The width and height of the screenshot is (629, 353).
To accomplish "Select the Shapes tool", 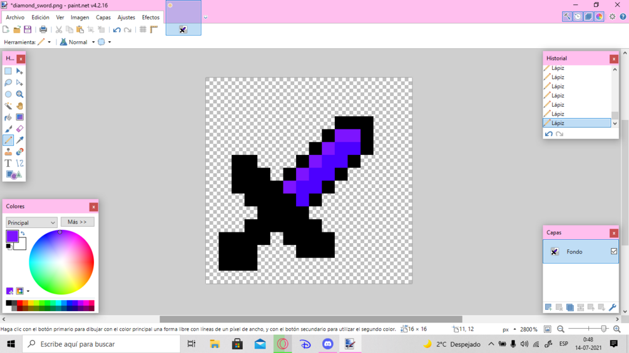I will tap(14, 175).
